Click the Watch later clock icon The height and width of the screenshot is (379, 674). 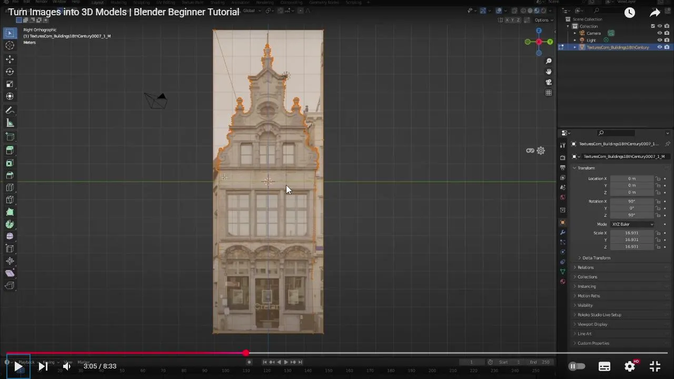[630, 13]
